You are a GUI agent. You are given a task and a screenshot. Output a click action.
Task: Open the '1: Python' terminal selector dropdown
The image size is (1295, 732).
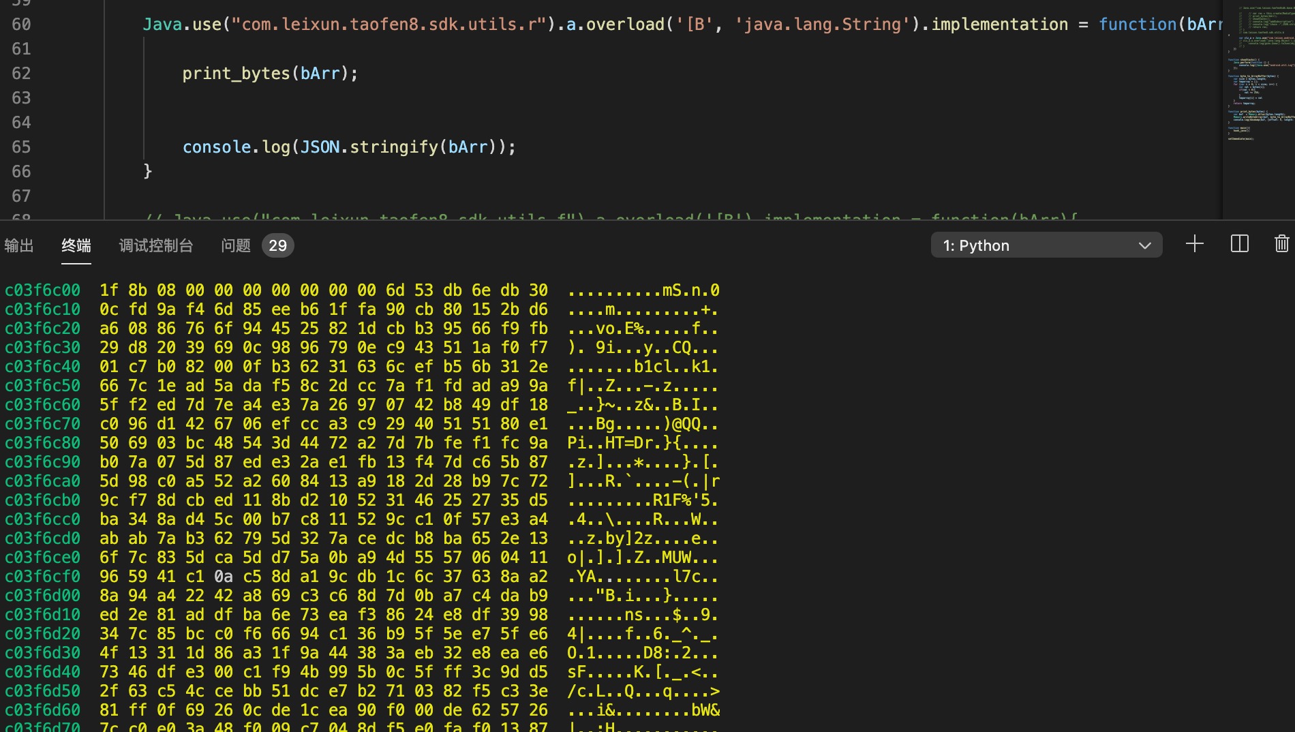point(1046,245)
